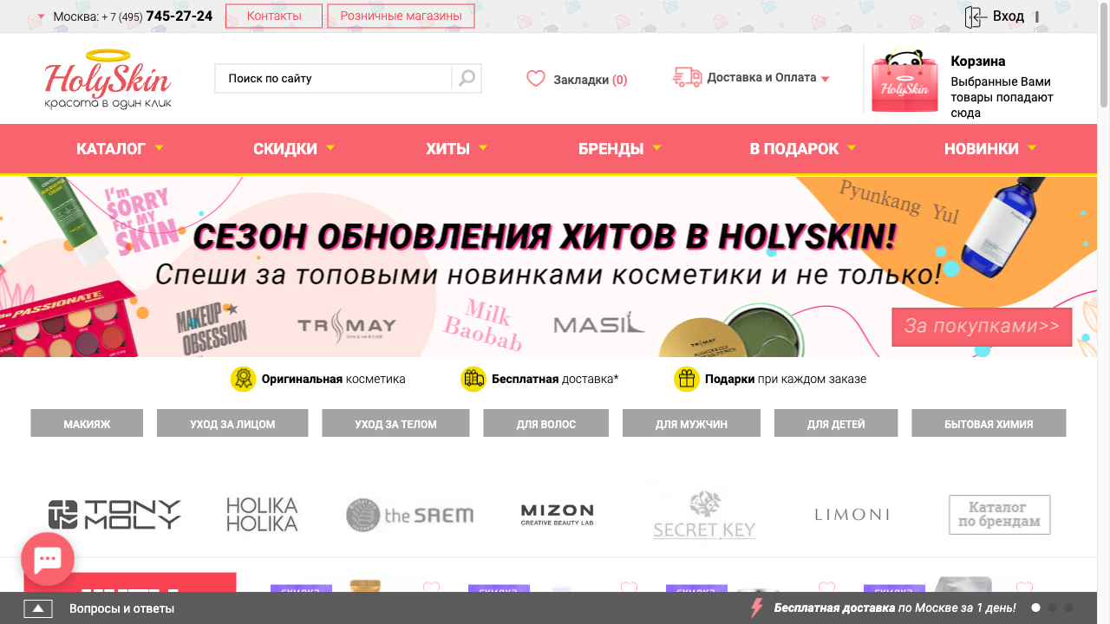Open the Holika Holika brand logo
The image size is (1110, 624).
pyautogui.click(x=262, y=514)
